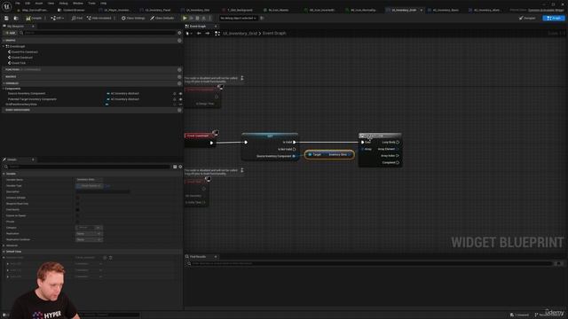The height and width of the screenshot is (319, 568).
Task: Open Class Settings
Action: pos(133,18)
